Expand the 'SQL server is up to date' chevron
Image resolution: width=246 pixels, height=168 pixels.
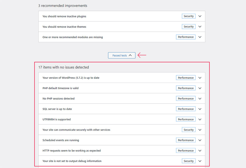coord(200,109)
